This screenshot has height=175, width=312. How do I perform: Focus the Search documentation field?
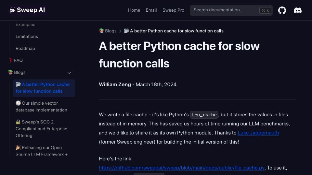pos(231,10)
